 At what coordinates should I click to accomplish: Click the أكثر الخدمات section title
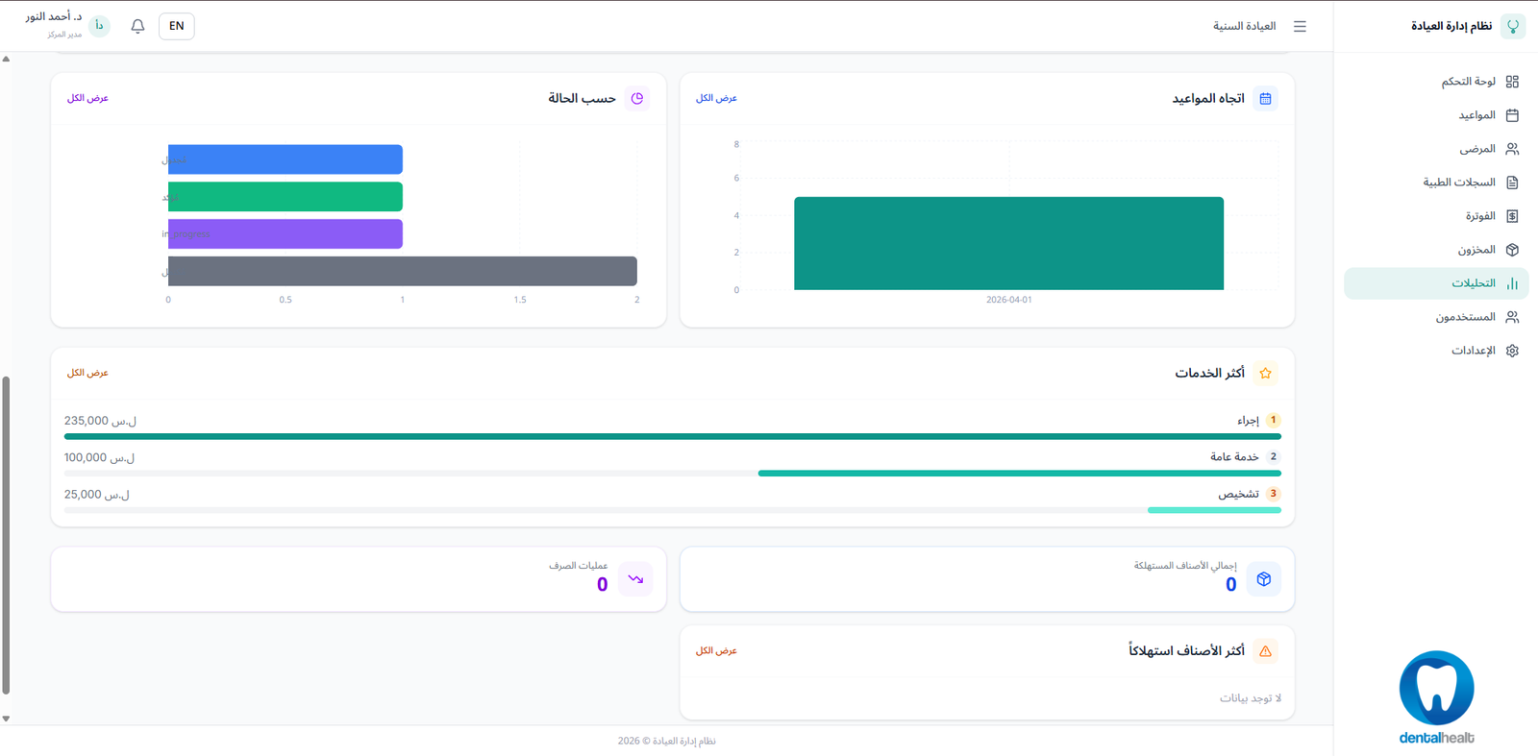[1209, 373]
